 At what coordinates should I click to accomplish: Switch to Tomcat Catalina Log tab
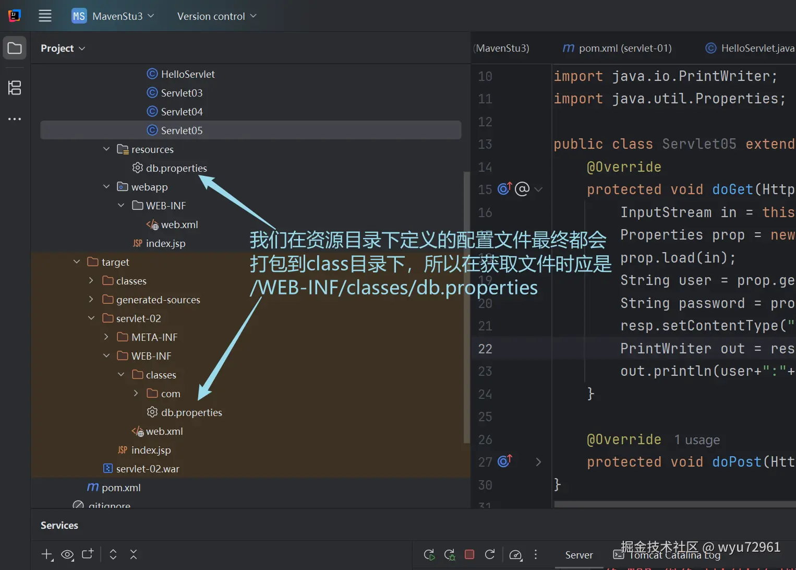click(668, 555)
